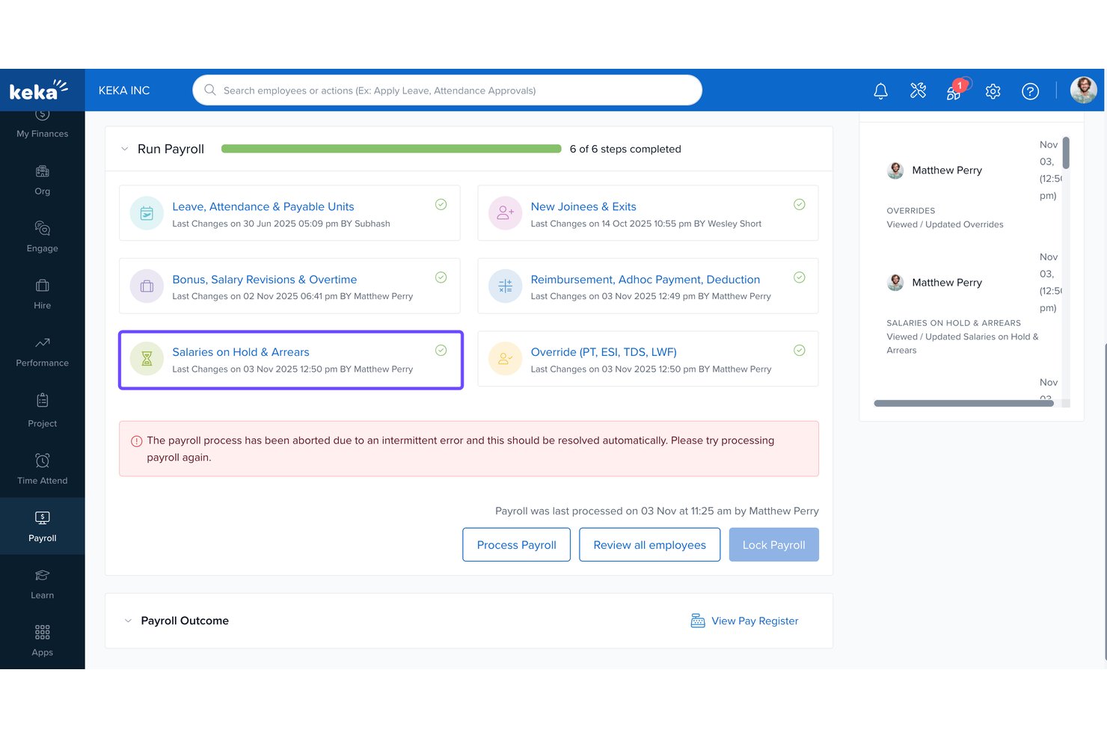1107x738 pixels.
Task: Open Engage in the sidebar
Action: click(x=43, y=237)
